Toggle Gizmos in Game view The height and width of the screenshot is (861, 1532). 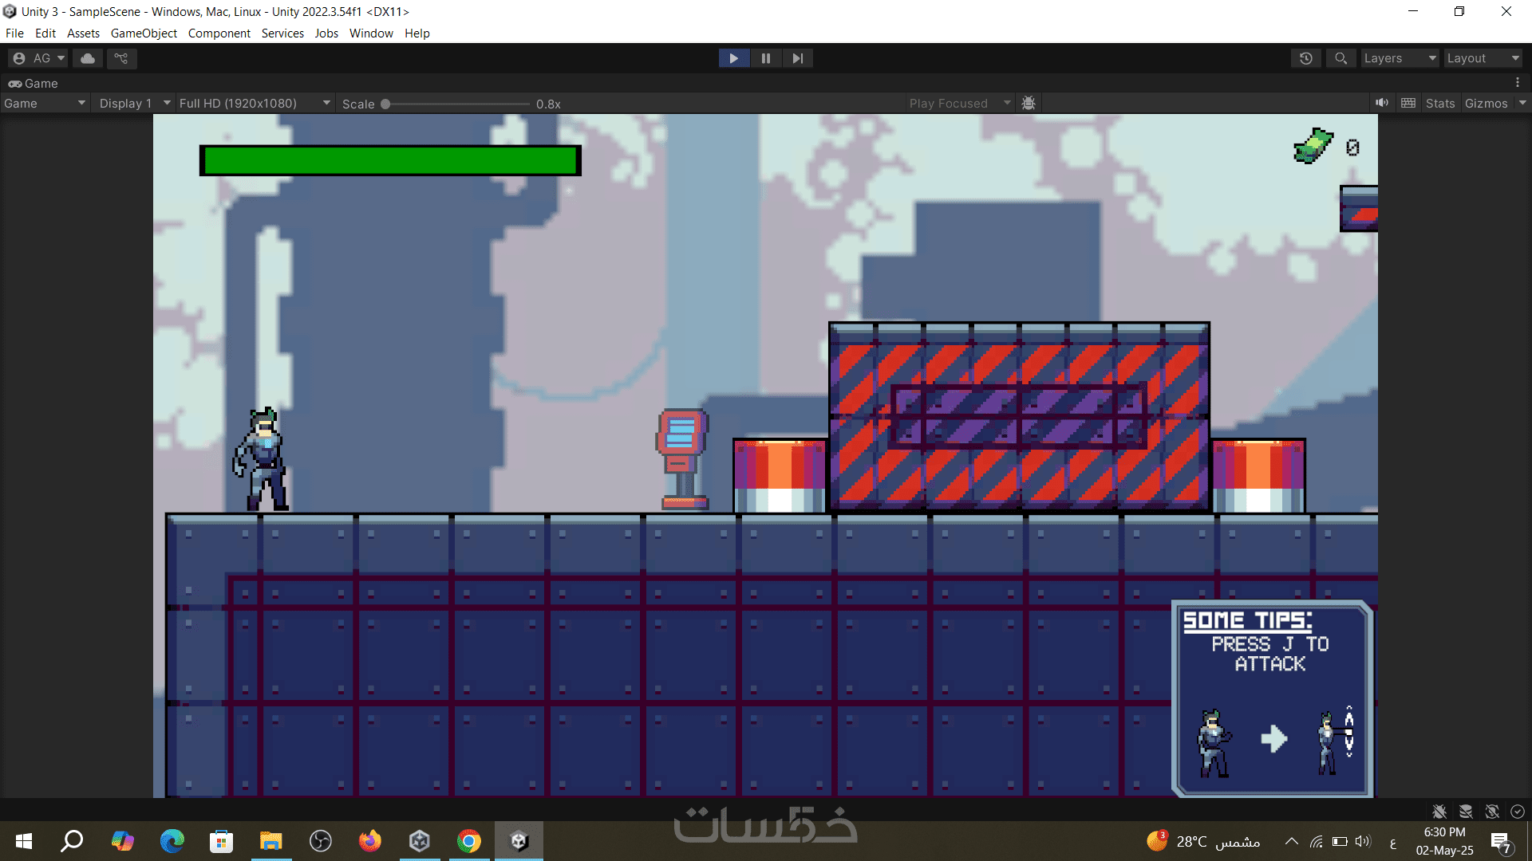(x=1486, y=103)
